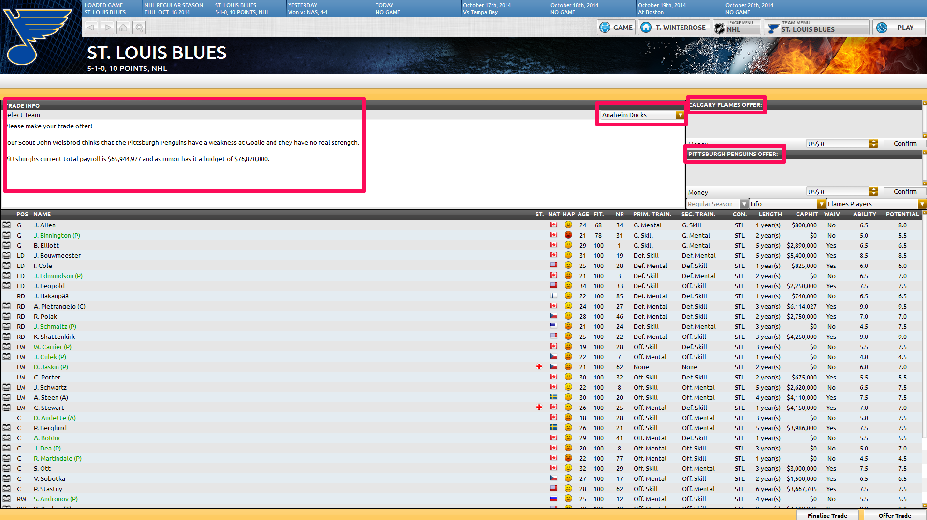Sort by the CAPHIT column header
This screenshot has width=927, height=520.
[x=807, y=214]
